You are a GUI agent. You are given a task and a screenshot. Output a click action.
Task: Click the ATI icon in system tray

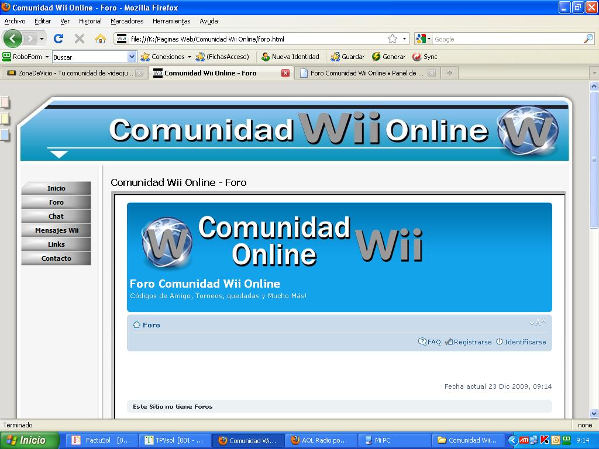(x=524, y=440)
